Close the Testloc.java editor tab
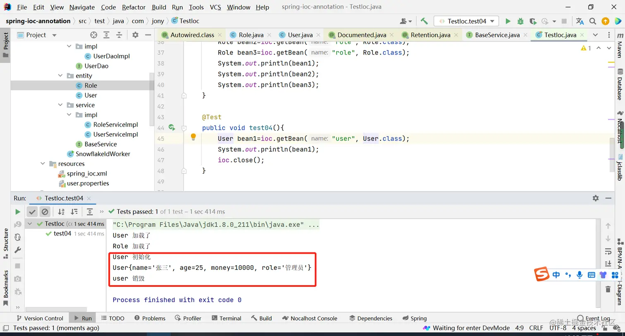625x336 pixels. (583, 35)
